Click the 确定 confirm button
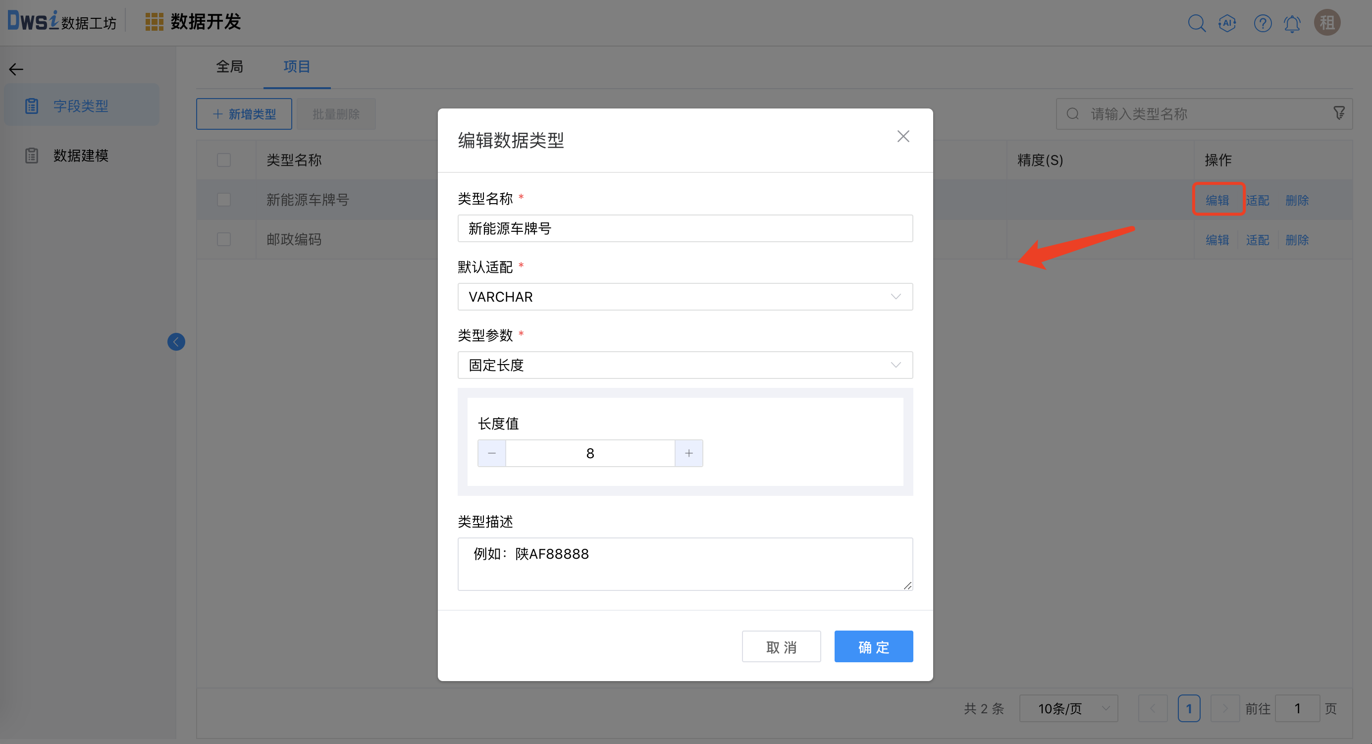The image size is (1372, 744). point(874,647)
